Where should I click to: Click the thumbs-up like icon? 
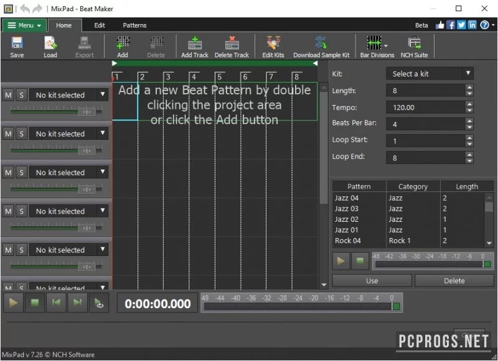440,25
